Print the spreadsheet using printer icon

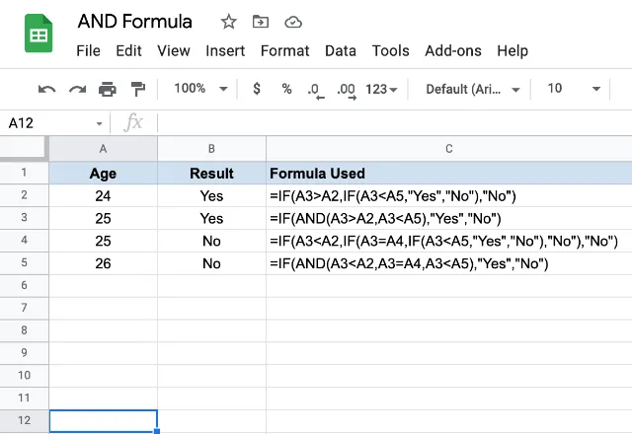[x=108, y=89]
